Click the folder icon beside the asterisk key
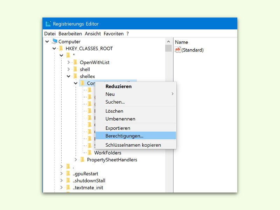The width and height of the screenshot is (280, 210). click(x=68, y=55)
